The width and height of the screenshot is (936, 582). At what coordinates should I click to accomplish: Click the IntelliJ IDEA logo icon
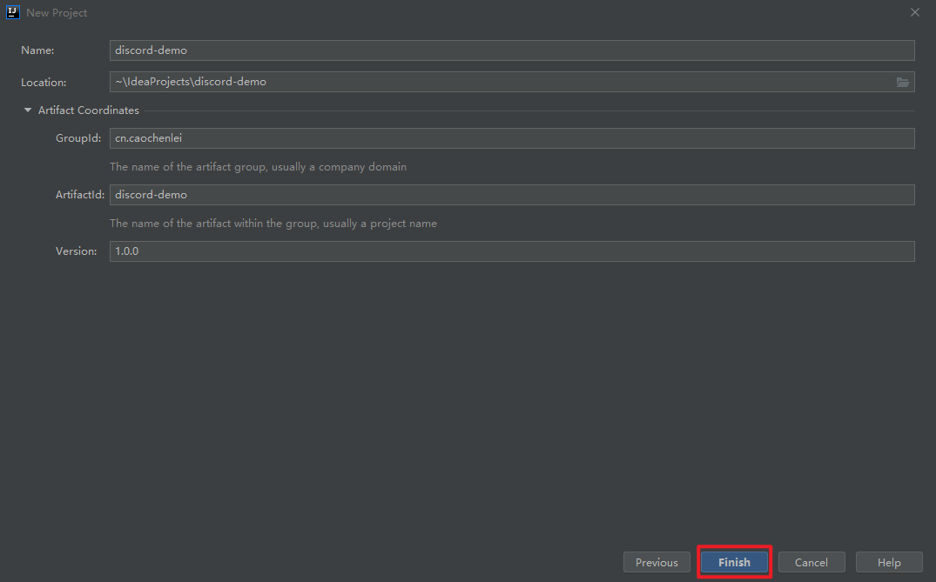pyautogui.click(x=12, y=12)
